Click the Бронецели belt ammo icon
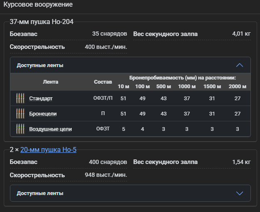This screenshot has height=212, width=260. pos(20,113)
